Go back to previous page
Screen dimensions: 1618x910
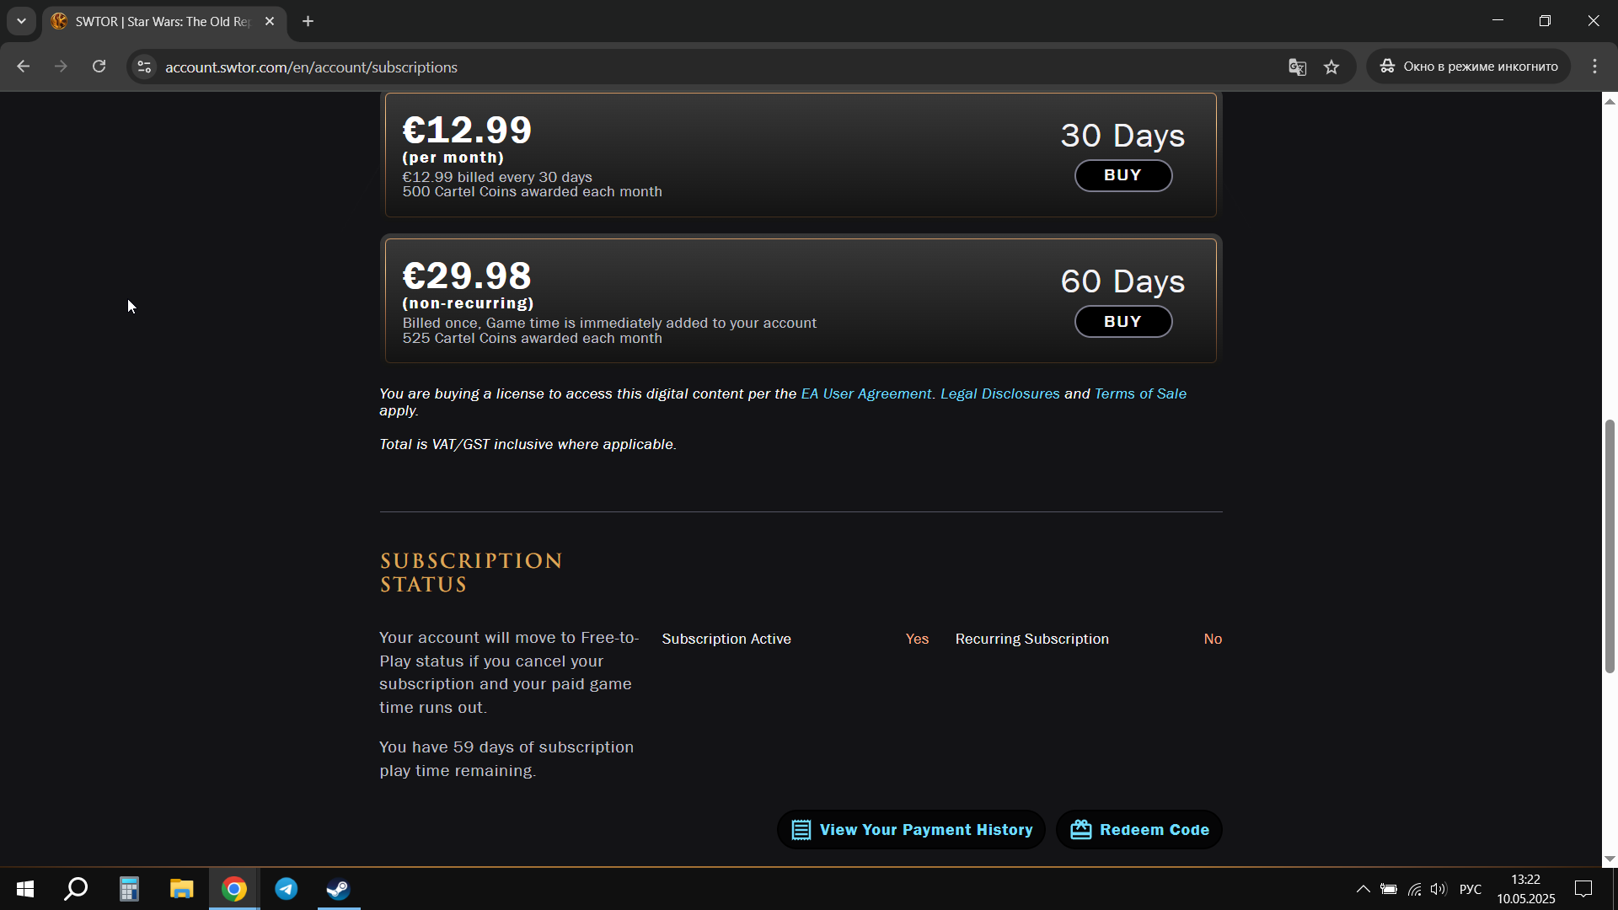[x=24, y=67]
